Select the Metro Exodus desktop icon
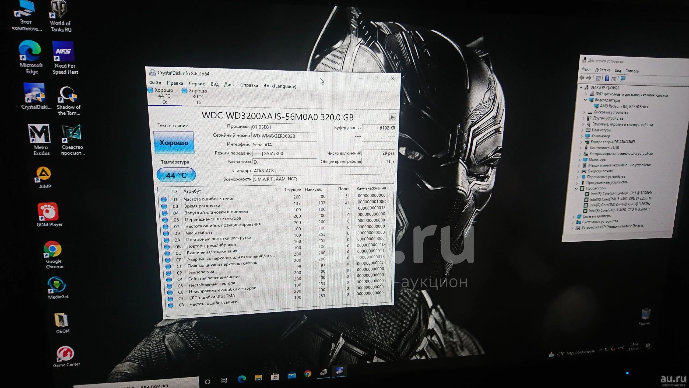 pyautogui.click(x=40, y=140)
